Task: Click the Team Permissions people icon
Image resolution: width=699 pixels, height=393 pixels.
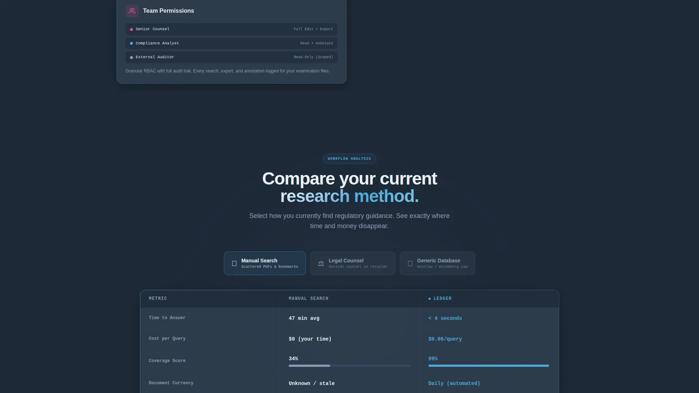Action: pyautogui.click(x=132, y=11)
